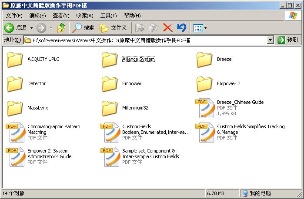Click the title bar folder icon
The image size is (304, 199).
pos(6,5)
